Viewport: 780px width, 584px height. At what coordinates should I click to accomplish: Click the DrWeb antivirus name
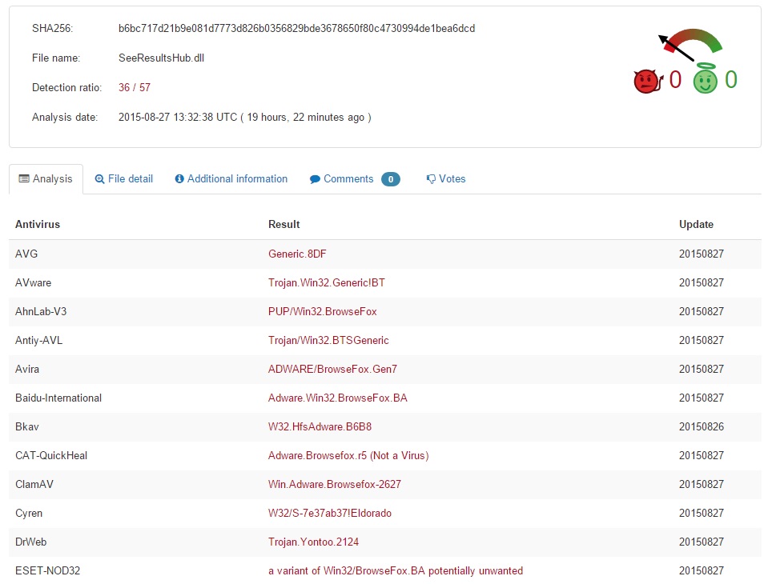(31, 542)
